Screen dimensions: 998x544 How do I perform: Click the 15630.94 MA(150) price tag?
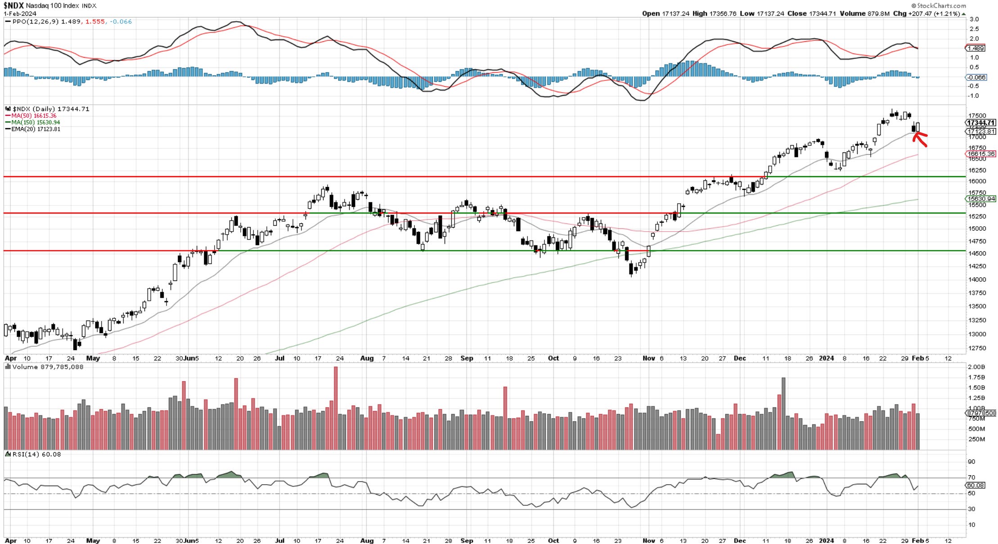981,199
